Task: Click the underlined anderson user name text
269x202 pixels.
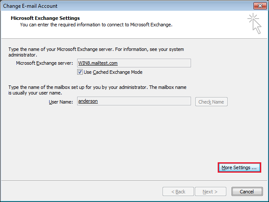Action: click(88, 101)
